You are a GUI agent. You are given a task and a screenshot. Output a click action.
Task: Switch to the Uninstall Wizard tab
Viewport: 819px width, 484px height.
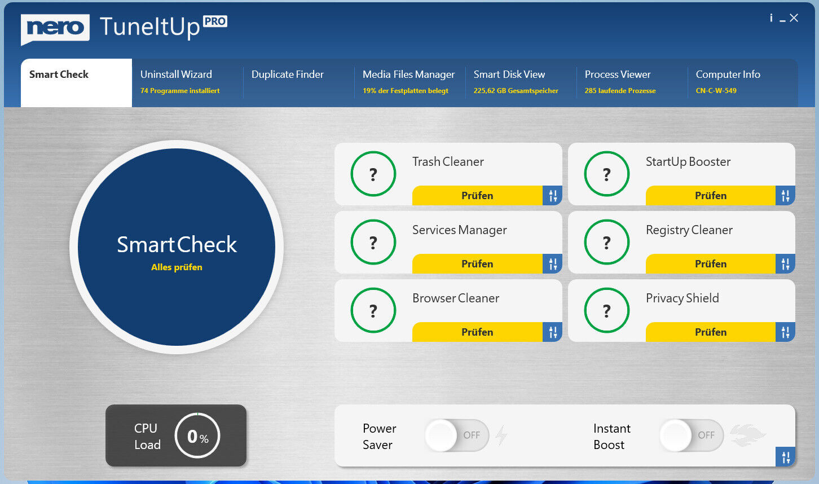click(187, 82)
